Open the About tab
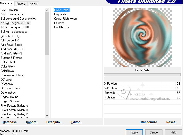The height and width of the screenshot is (135, 183). [34, 4]
